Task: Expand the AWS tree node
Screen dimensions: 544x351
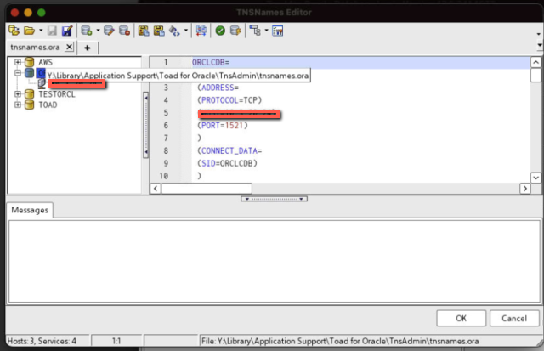Action: [x=18, y=62]
